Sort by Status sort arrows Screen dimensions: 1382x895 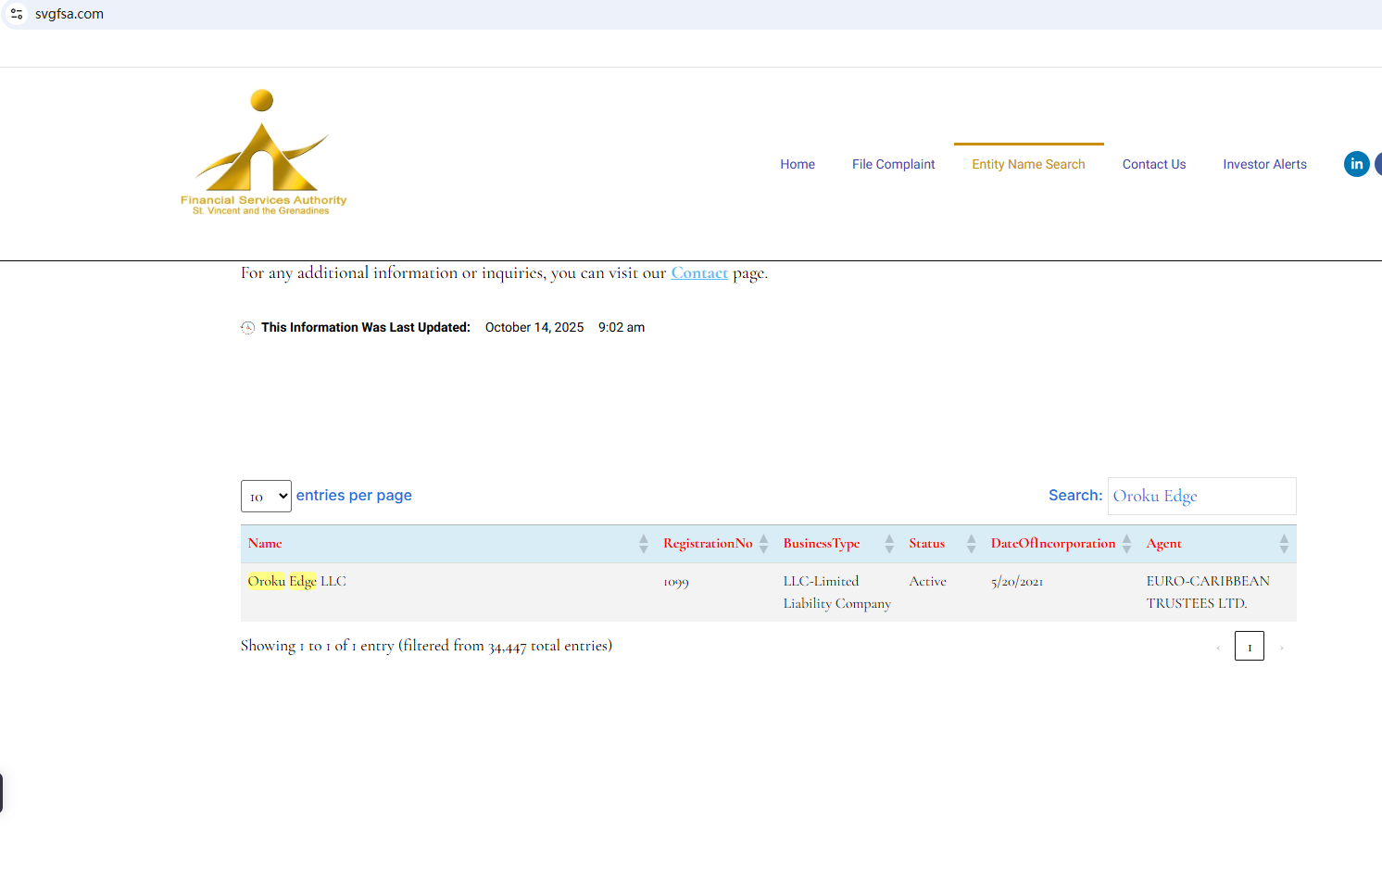(x=971, y=544)
